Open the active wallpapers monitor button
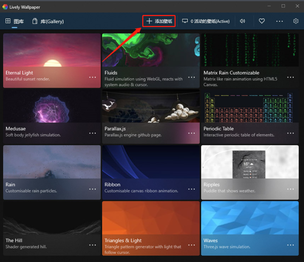 [x=206, y=21]
